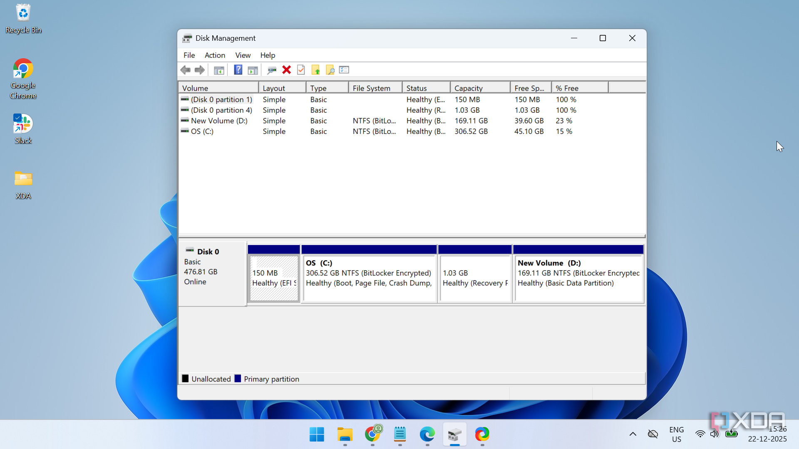The image size is (799, 449).
Task: Click the Back arrow in toolbar
Action: tap(186, 70)
